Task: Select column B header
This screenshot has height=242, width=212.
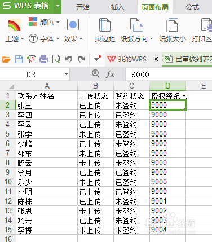Action: [95, 86]
